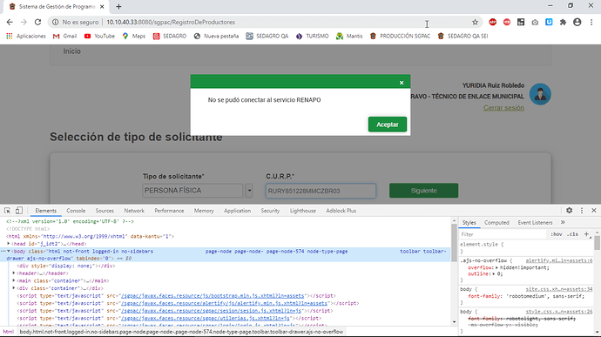601x337 pixels.
Task: Open the Adblock Plus extension icon
Action: pyautogui.click(x=492, y=23)
